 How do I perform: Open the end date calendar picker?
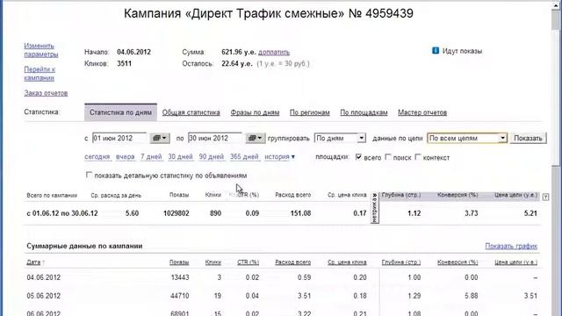(x=256, y=138)
